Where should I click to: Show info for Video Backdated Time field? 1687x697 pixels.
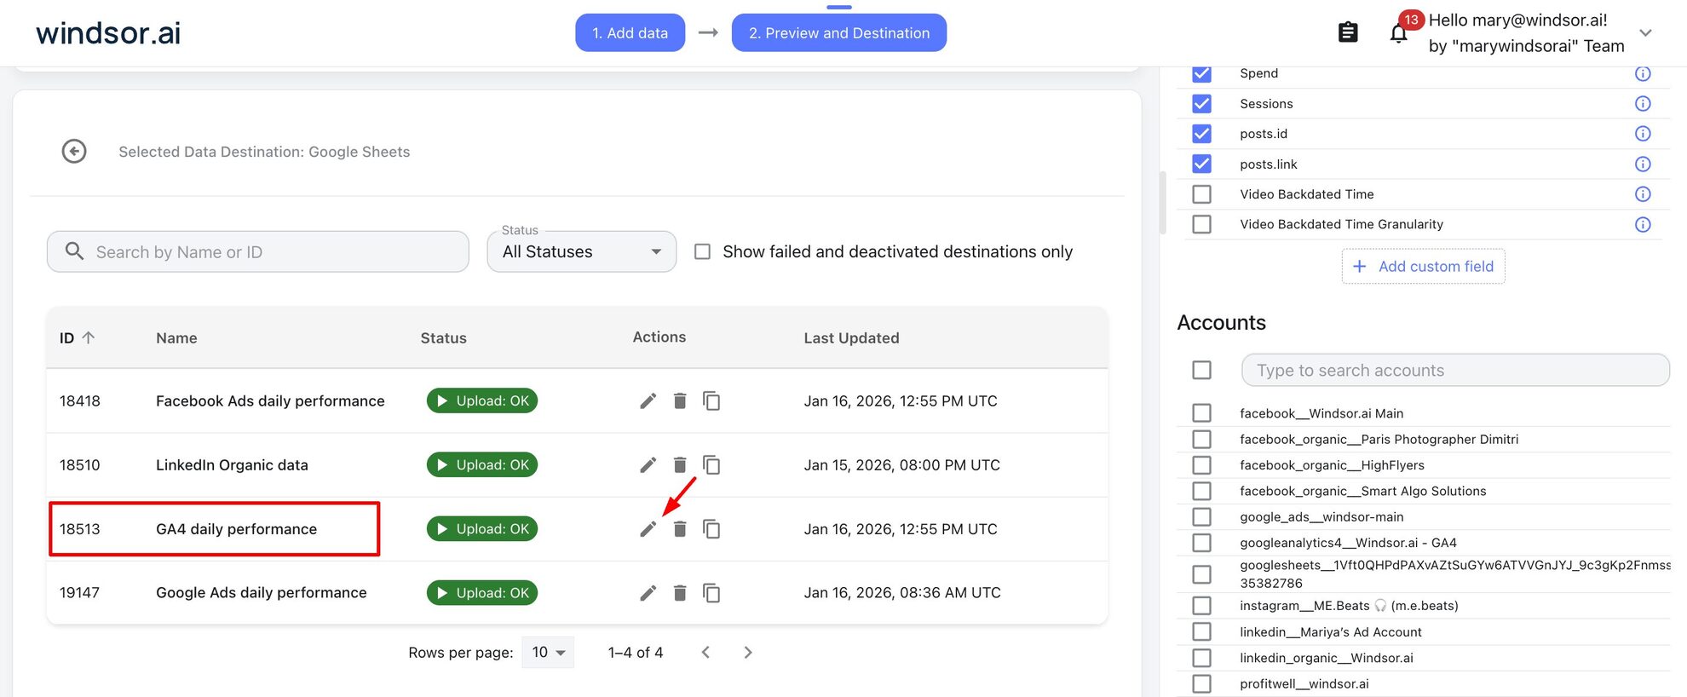click(x=1643, y=194)
